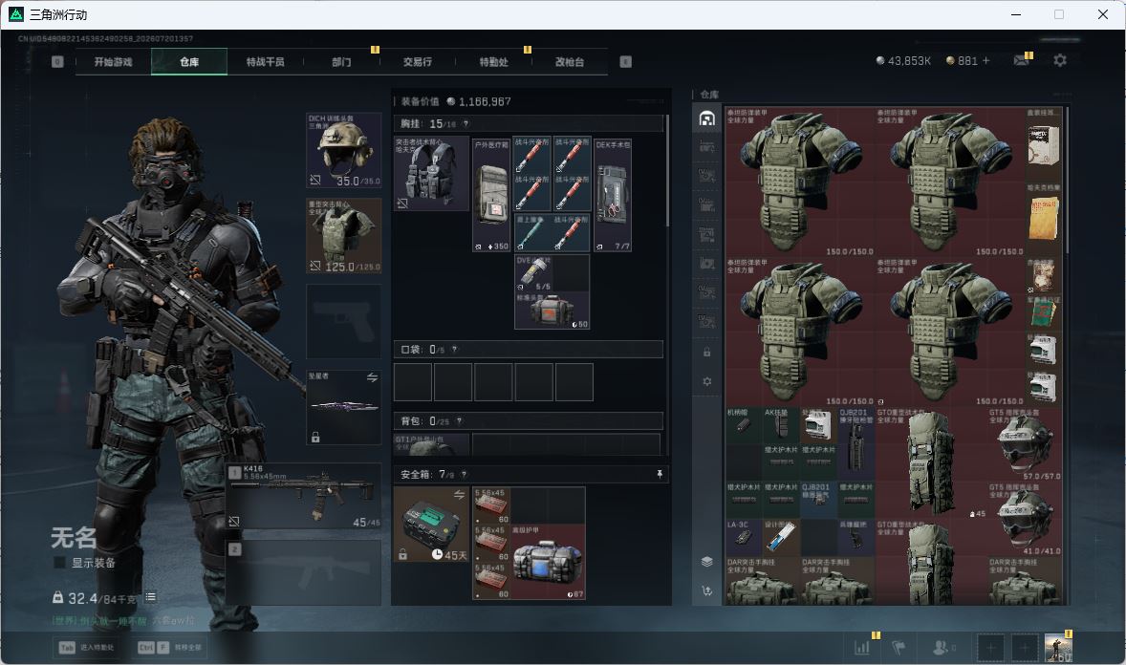Click the stash panel scrollbar

1068,180
